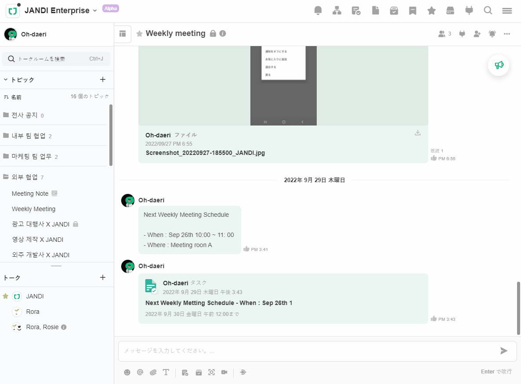
Task: Open bookmarks icon in top bar
Action: coord(412,11)
